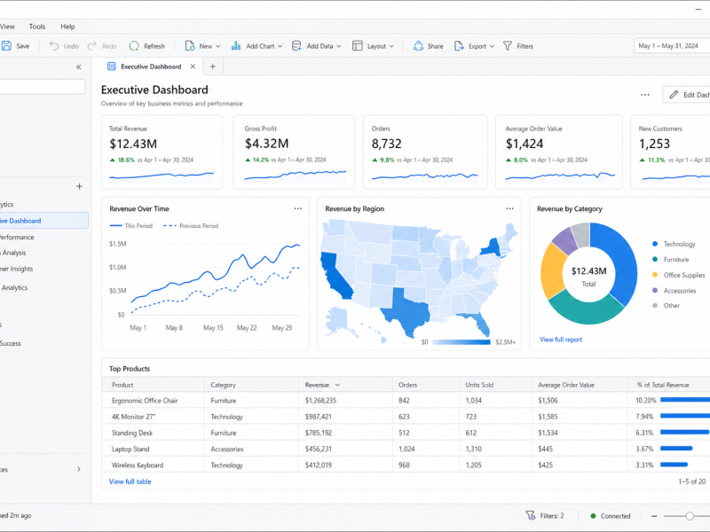Image resolution: width=710 pixels, height=532 pixels.
Task: Toggle the This Period legend series
Action: click(131, 226)
